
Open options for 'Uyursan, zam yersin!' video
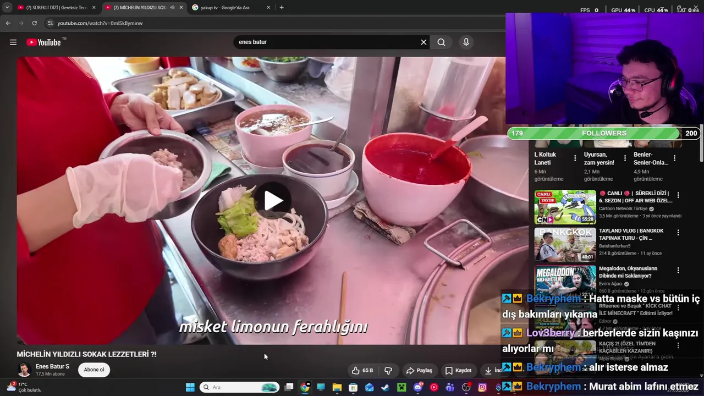tap(625, 158)
